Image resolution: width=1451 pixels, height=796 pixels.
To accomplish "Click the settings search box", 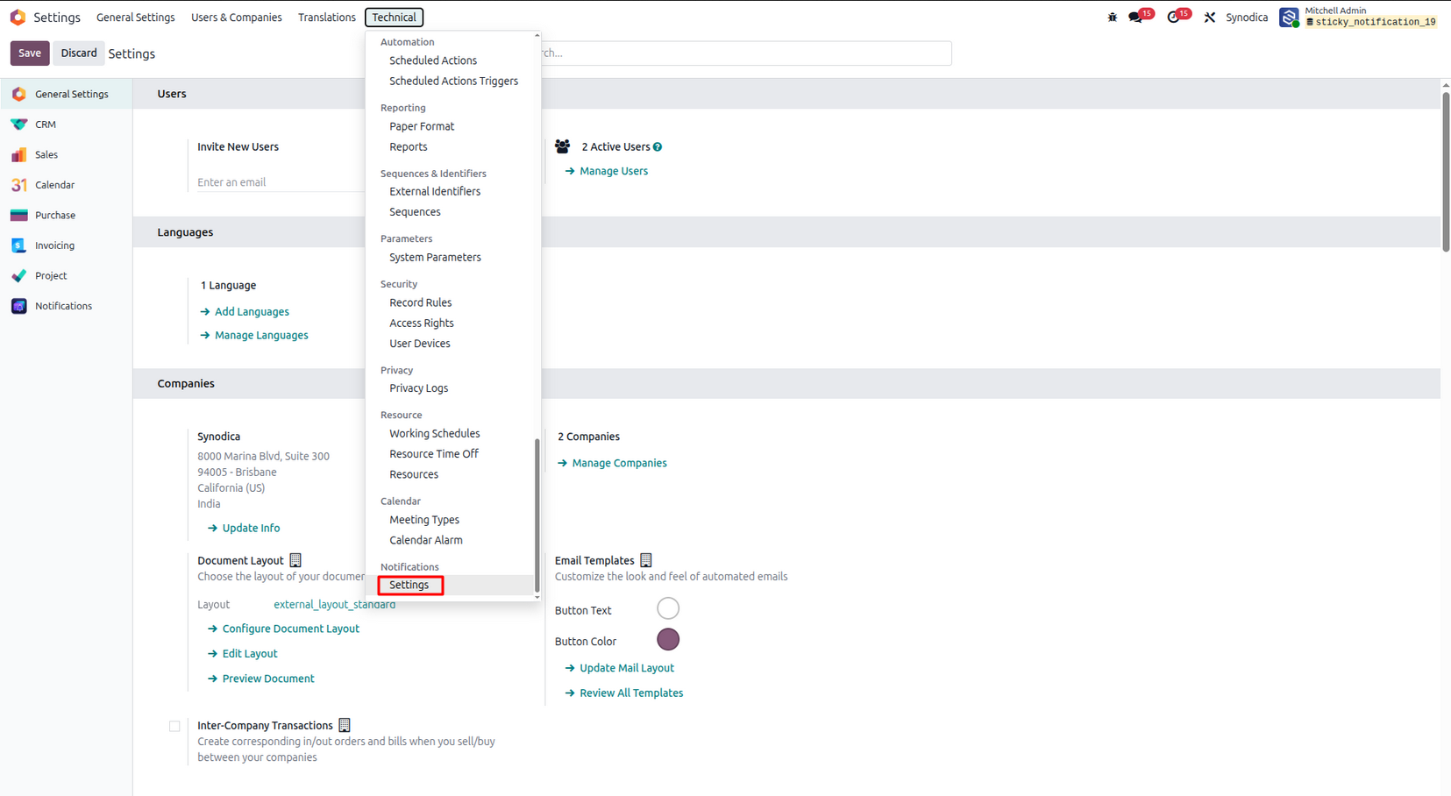I will [745, 53].
